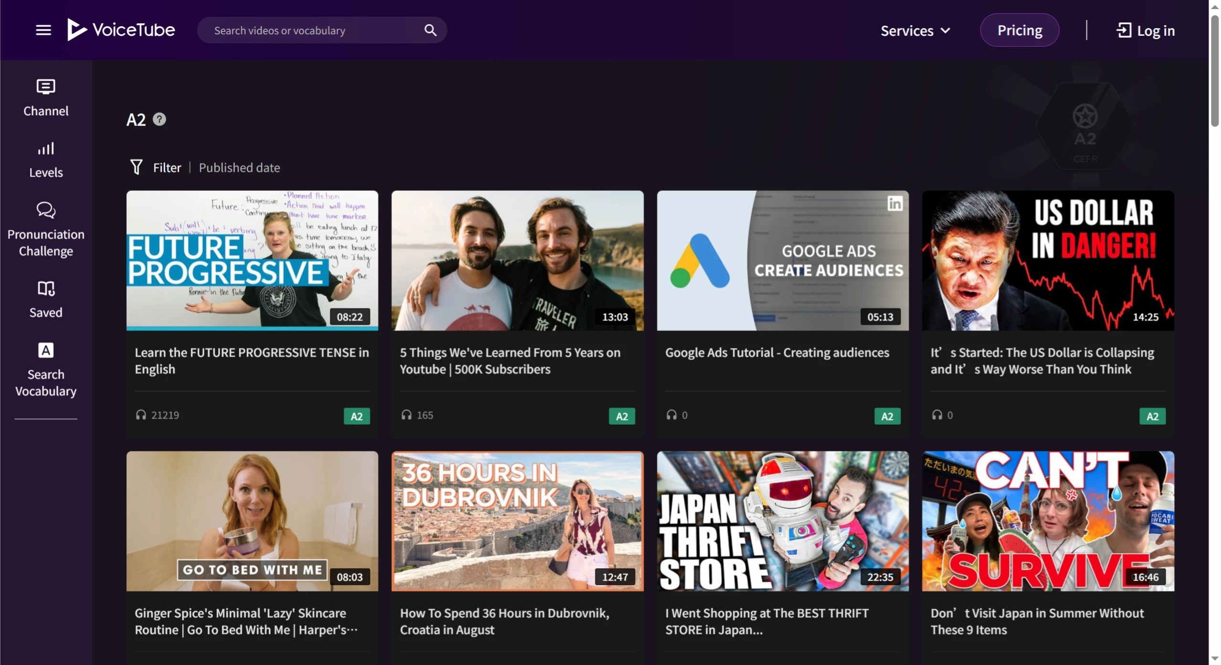Click the 08:22 duration label
This screenshot has height=665, width=1221.
point(350,317)
